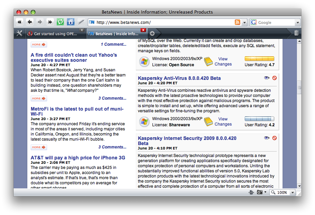Viewport: 315px width, 215px height.
Task: Close the BetaNews tab with red X
Action: click(x=143, y=30)
